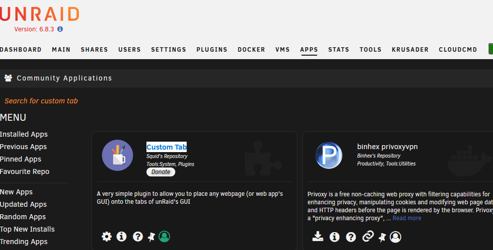
Task: Click version info icon next to 6.8.3
Action: click(x=60, y=29)
